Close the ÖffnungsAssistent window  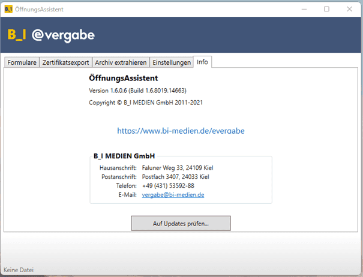point(352,9)
